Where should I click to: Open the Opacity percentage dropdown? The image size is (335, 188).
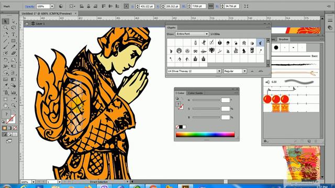pyautogui.click(x=52, y=6)
